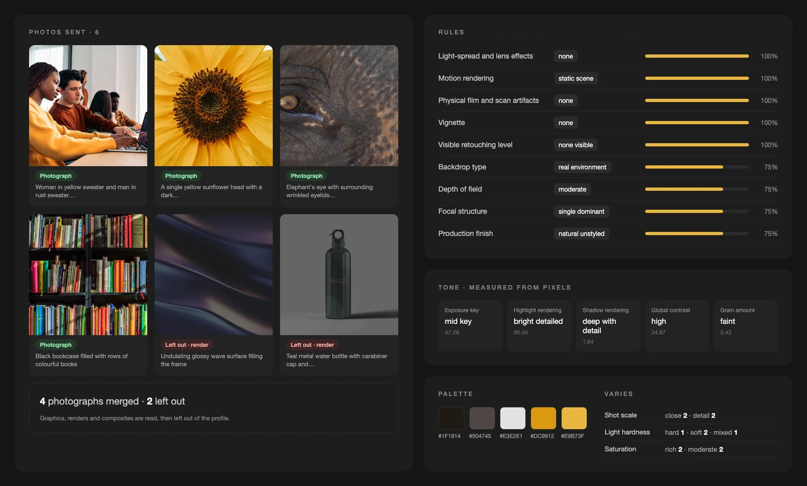
Task: Pick the #DC9912 amber swatch
Action: point(543,418)
